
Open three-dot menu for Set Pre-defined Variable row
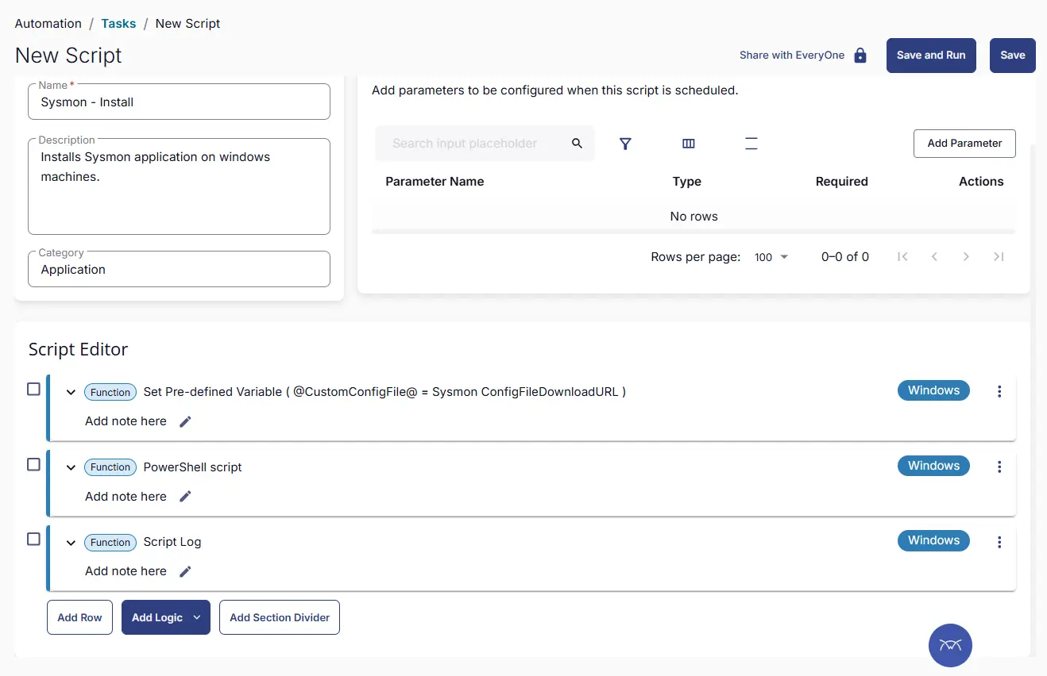point(999,391)
